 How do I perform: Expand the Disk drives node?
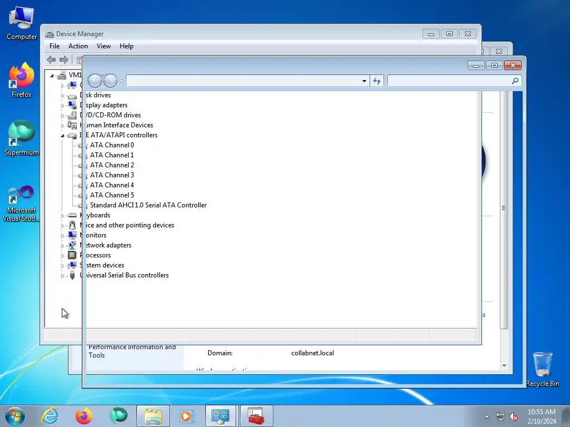(x=62, y=96)
